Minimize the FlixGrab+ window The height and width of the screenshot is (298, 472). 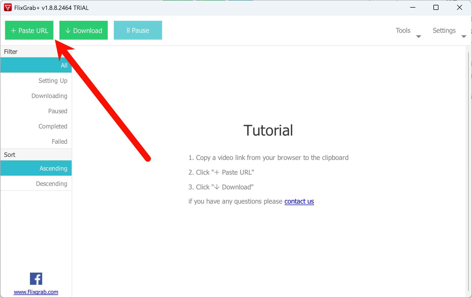[x=413, y=8]
